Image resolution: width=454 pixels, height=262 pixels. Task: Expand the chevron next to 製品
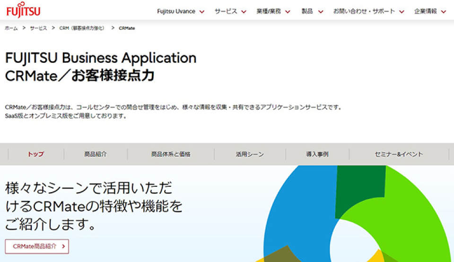tap(321, 12)
